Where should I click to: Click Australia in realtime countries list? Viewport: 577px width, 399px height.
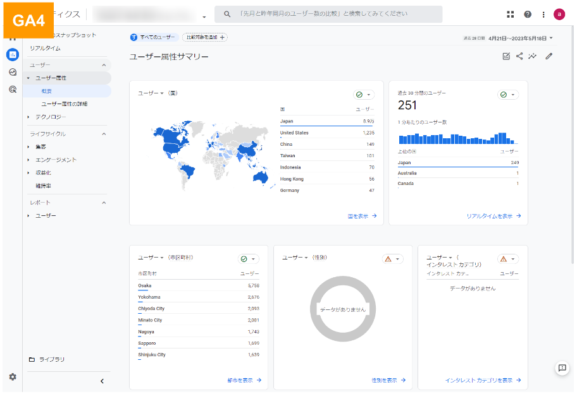coord(458,173)
